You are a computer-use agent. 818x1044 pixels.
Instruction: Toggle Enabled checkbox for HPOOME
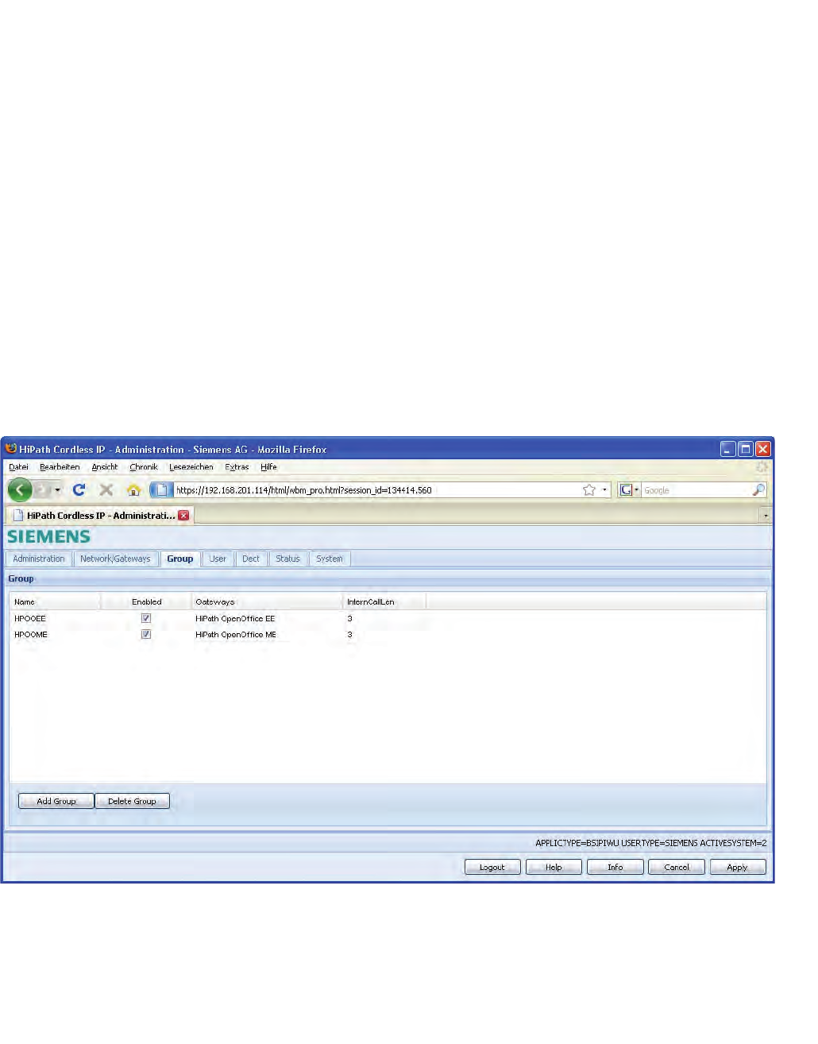coord(146,634)
